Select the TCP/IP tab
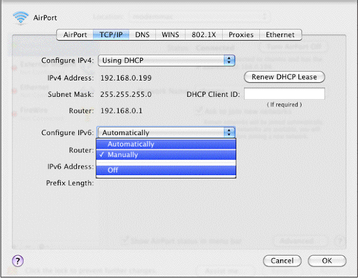 tap(111, 35)
